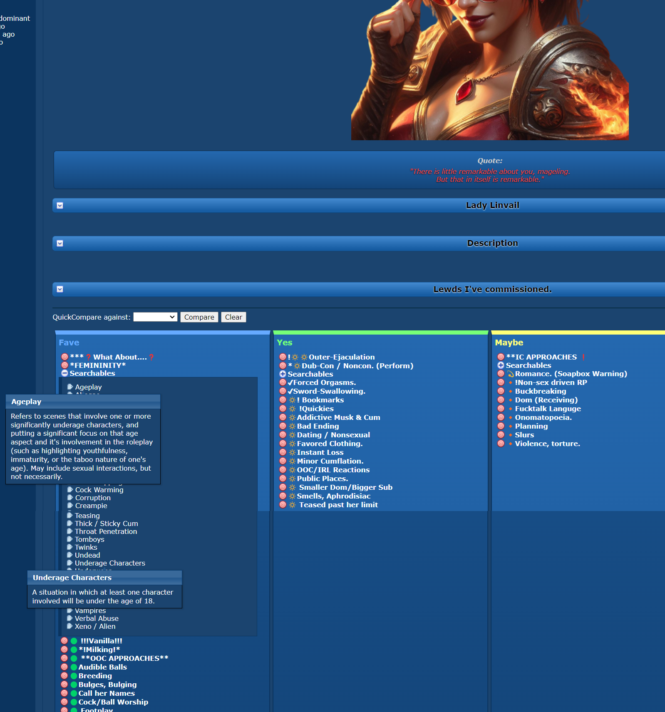This screenshot has height=712, width=665.
Task: Click the red icon beside **OOC APPROACHES**
Action: [64, 658]
